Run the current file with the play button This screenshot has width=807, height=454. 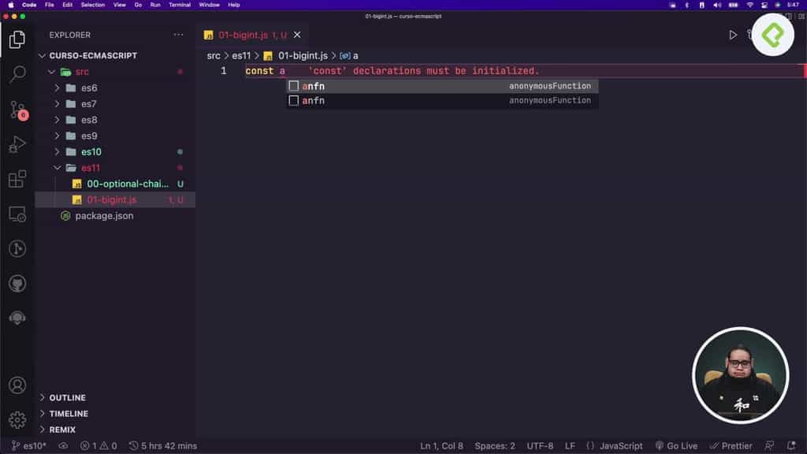coord(730,35)
